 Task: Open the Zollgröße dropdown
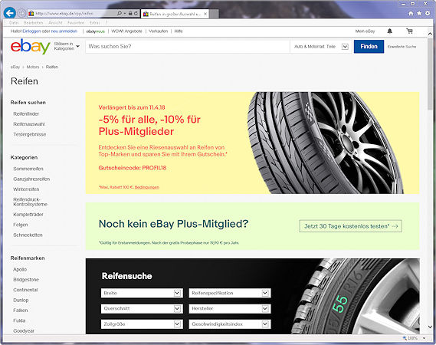[x=142, y=324]
